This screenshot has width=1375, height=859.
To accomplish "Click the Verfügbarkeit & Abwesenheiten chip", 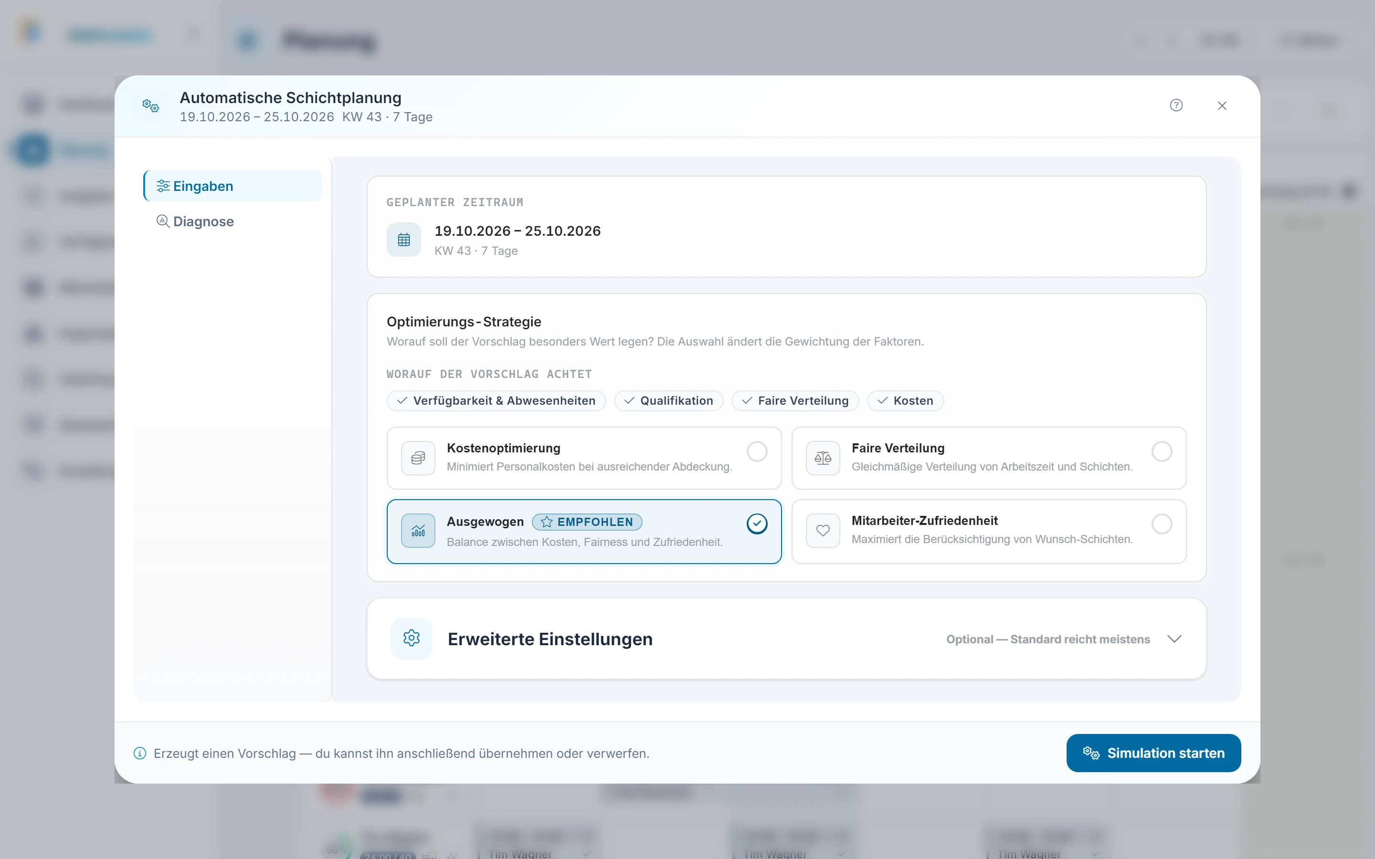I will [x=496, y=400].
